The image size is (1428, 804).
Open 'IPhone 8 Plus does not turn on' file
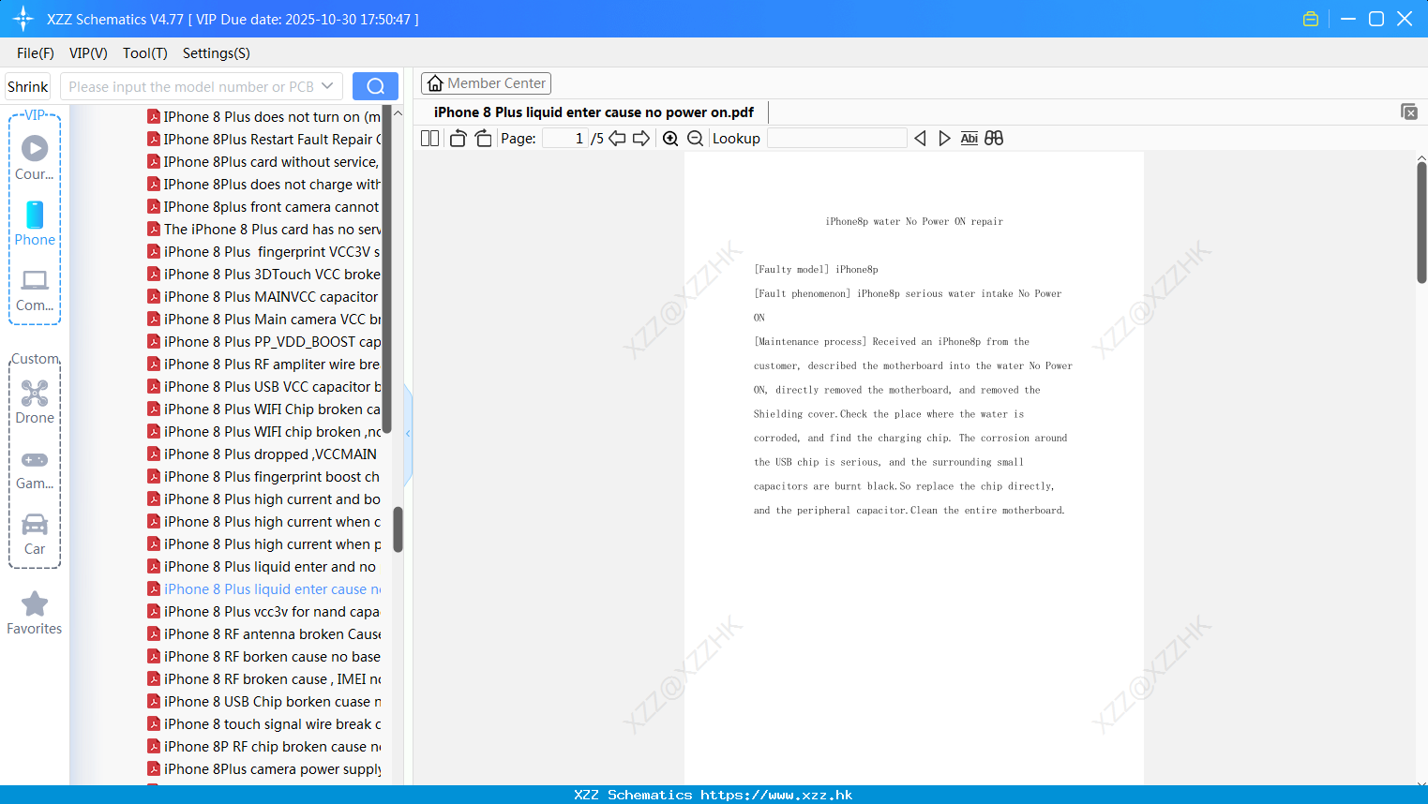pyautogui.click(x=263, y=117)
